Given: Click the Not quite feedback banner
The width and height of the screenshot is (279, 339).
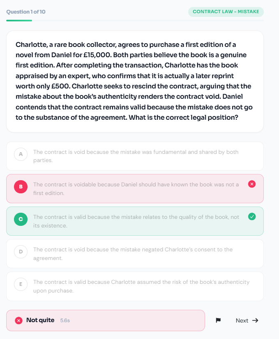Looking at the screenshot, I should tap(105, 320).
